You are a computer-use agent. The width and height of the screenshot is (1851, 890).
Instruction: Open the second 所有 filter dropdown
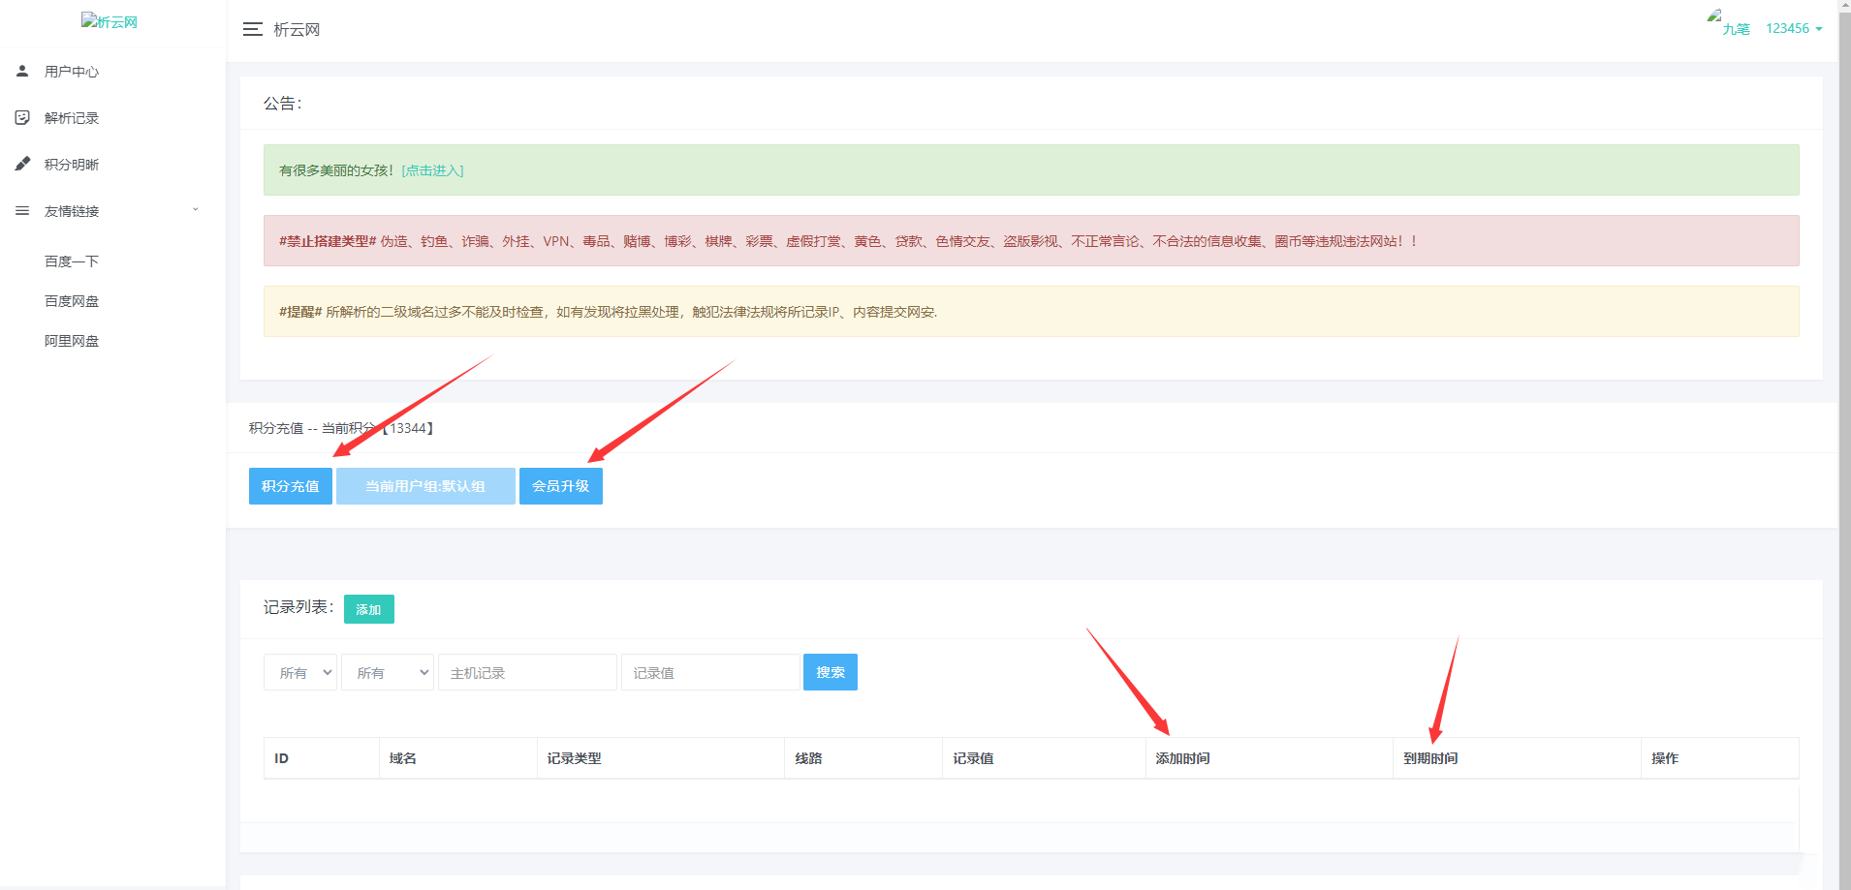388,672
